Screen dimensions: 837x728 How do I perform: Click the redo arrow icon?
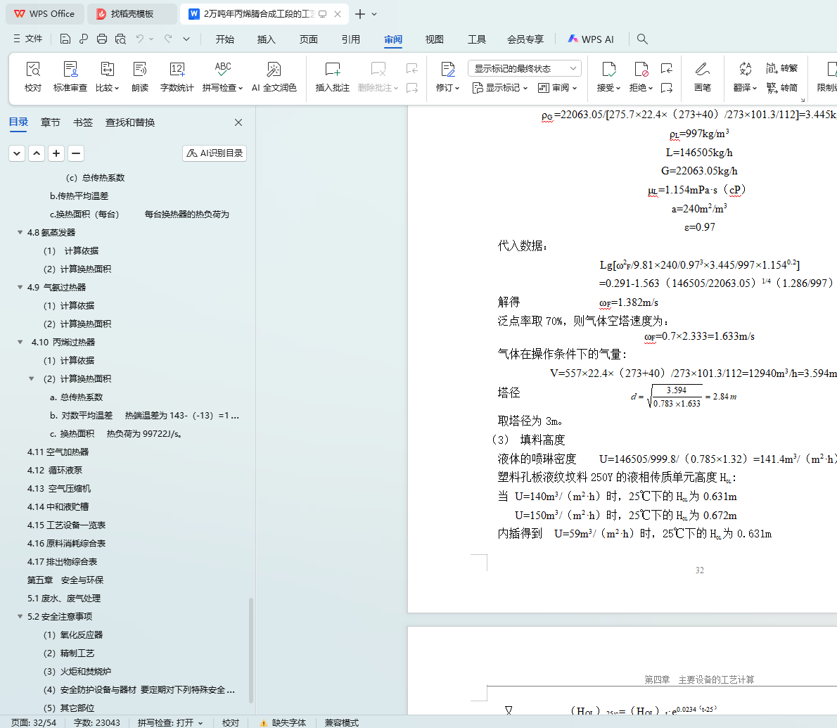tap(168, 39)
